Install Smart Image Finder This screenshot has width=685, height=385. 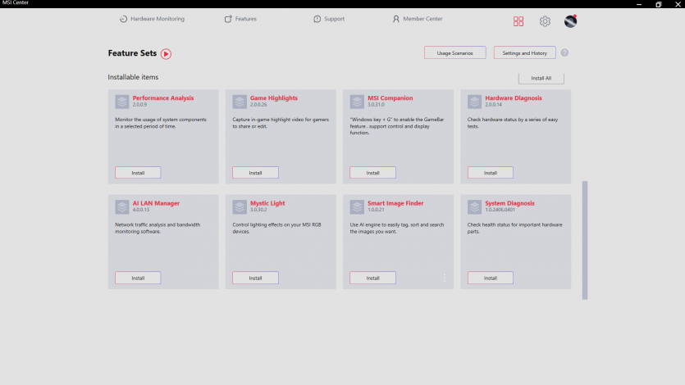372,278
